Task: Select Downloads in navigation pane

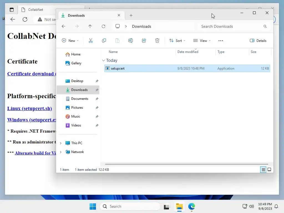Action: coord(78,90)
